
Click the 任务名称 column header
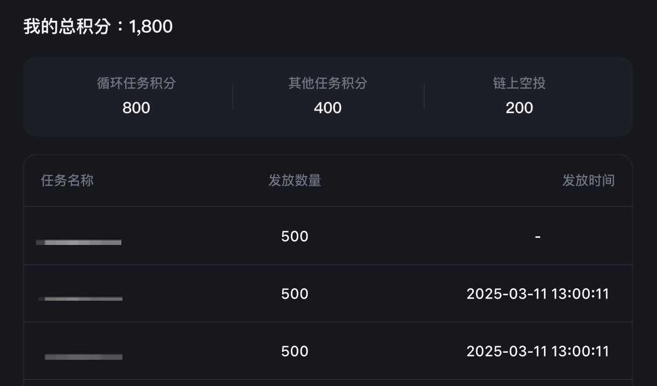[x=67, y=180]
